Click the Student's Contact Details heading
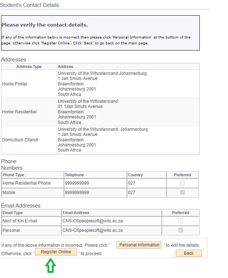This screenshot has width=228, height=278. pyautogui.click(x=29, y=5)
